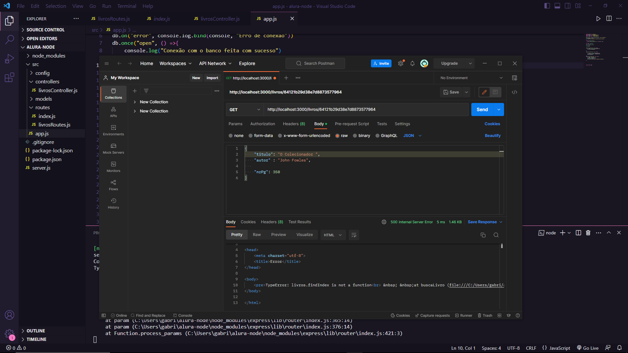
Task: Click Search Postman field
Action: [x=315, y=63]
